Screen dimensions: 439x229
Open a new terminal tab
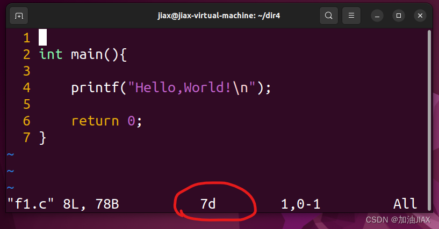[19, 16]
